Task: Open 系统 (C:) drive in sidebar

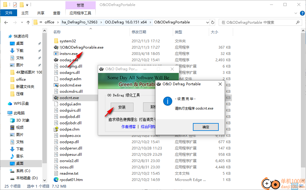Action: 23,171
